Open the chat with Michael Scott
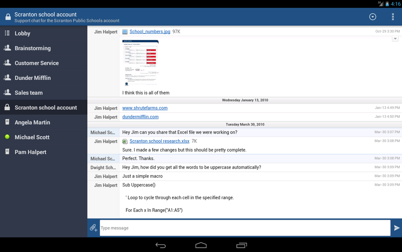 [44, 137]
